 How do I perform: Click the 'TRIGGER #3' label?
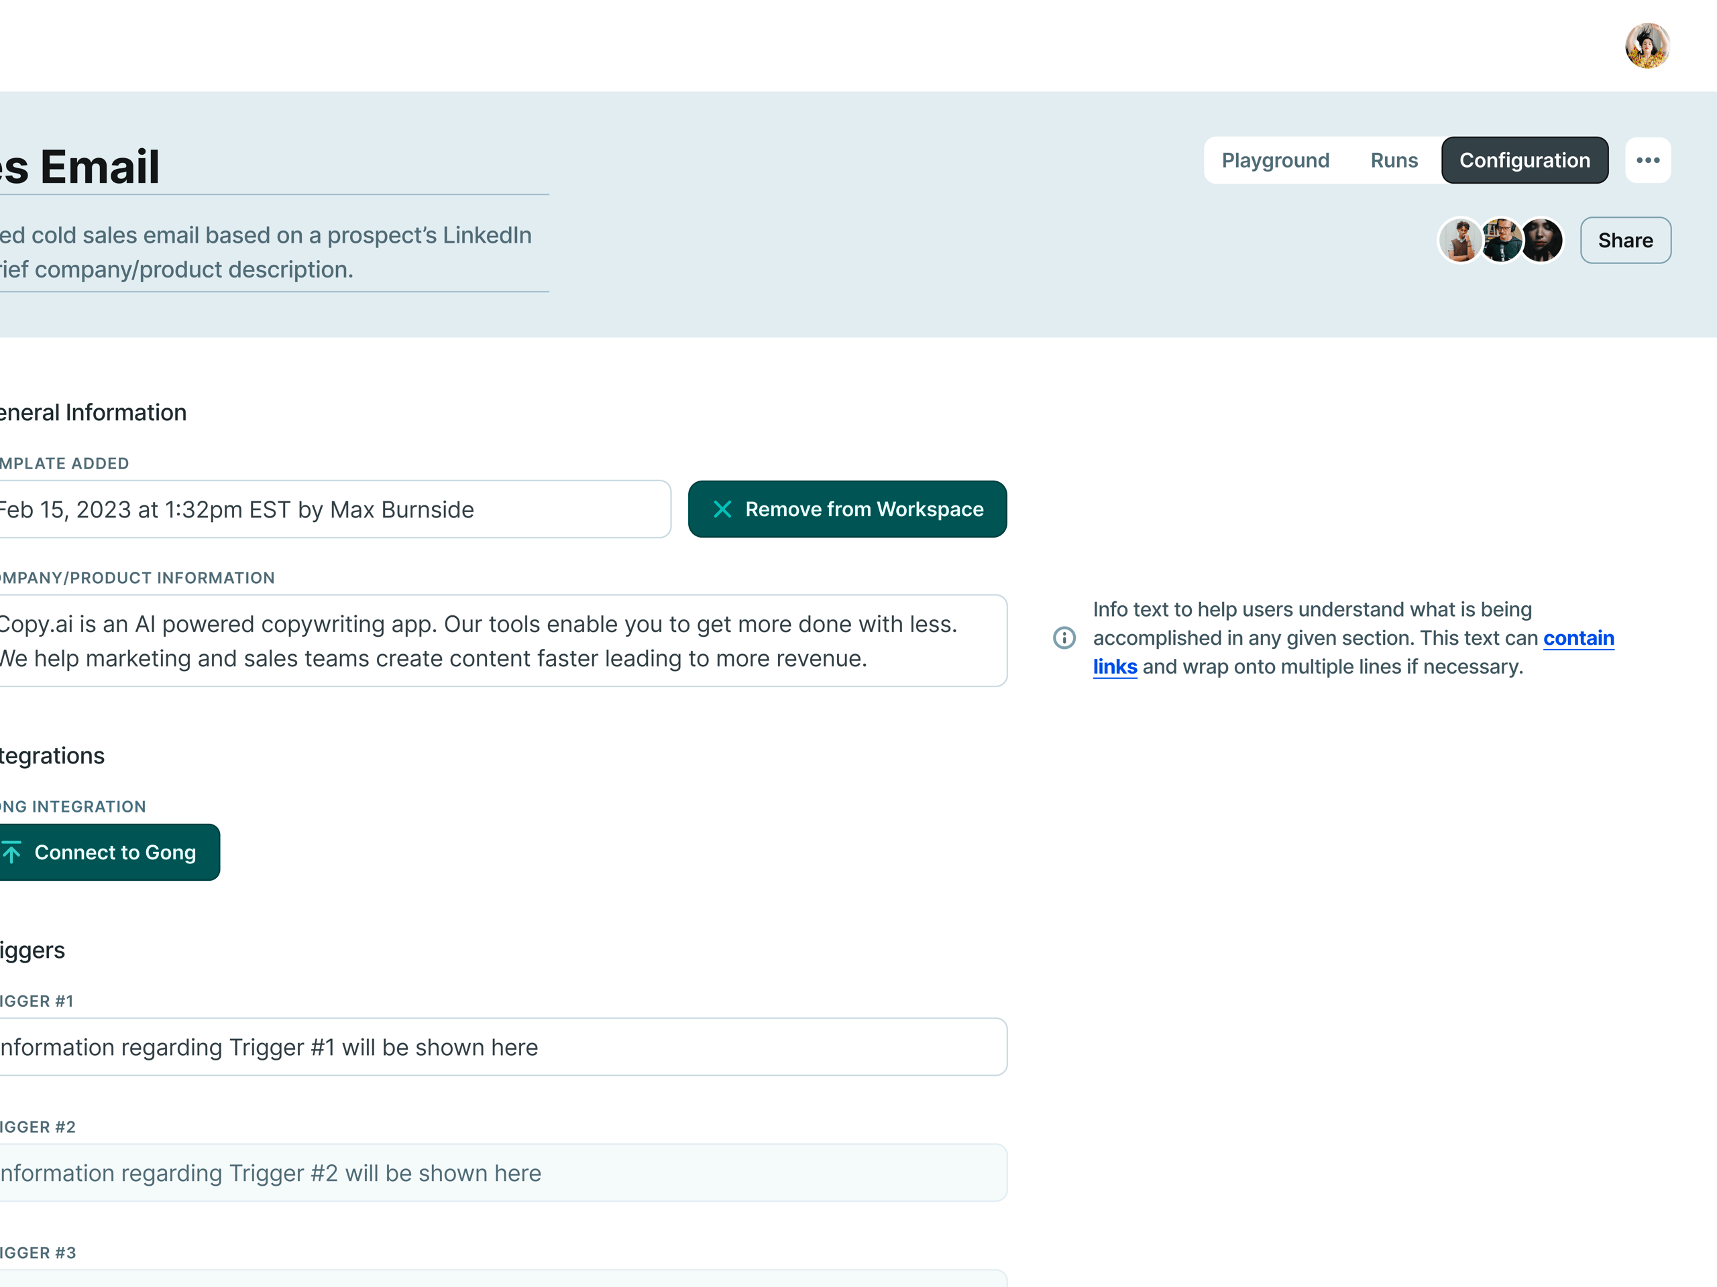pos(38,1253)
